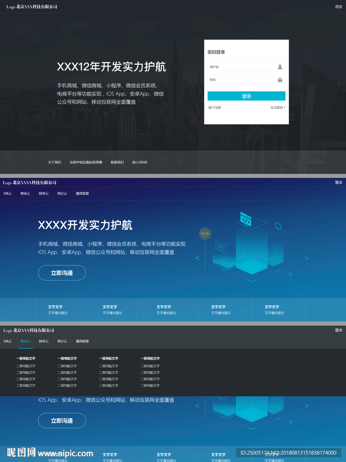
Task: Open the OA云 tab in the blue navigation
Action: [x=7, y=194]
